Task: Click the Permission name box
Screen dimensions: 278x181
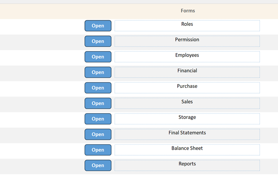Action: tap(187, 41)
